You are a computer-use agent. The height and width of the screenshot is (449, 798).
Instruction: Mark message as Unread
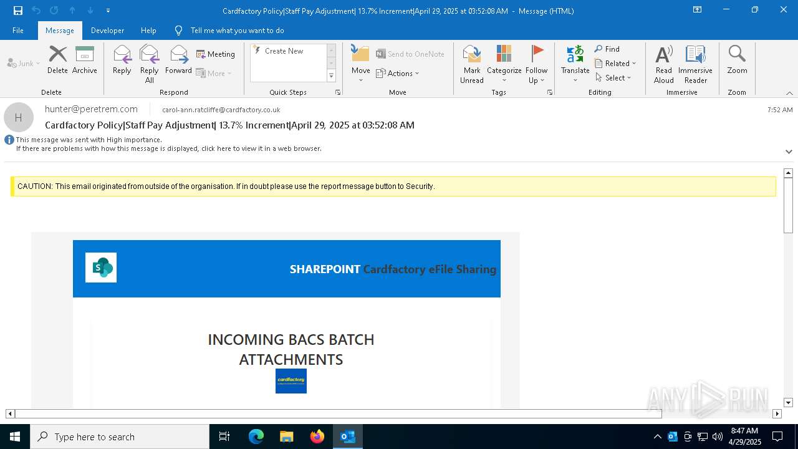(472, 64)
